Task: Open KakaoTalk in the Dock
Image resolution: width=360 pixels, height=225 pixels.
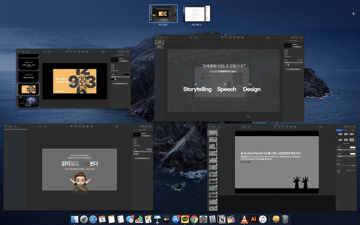Action: click(185, 219)
